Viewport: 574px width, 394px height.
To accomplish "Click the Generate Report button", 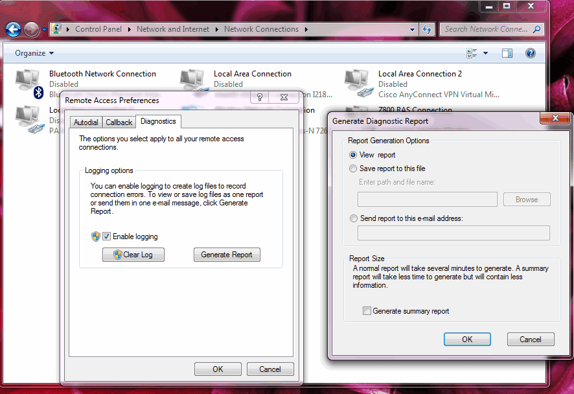I will [x=227, y=255].
